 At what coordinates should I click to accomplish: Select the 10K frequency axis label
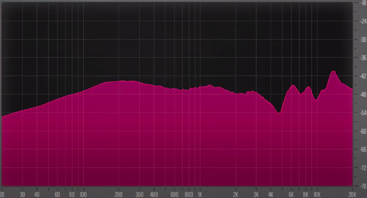317,194
